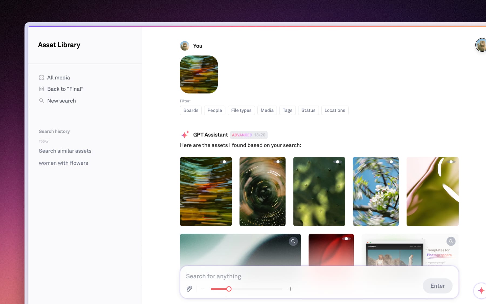The height and width of the screenshot is (304, 486).
Task: Click the TODAY label in search history
Action: pos(43,142)
